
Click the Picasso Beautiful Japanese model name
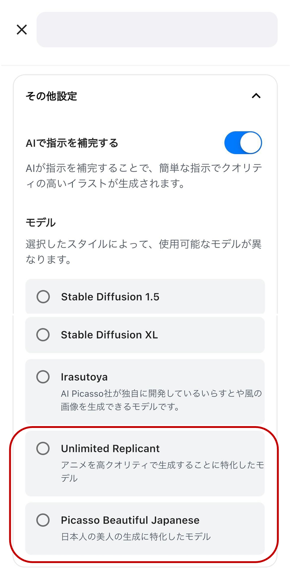pos(130,520)
